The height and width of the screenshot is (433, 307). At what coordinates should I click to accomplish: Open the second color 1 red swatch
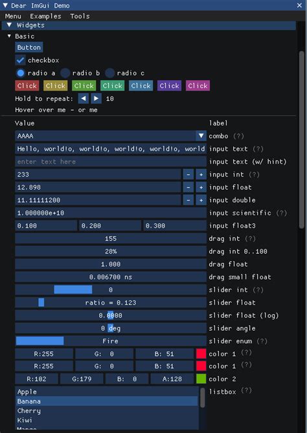[x=201, y=366]
